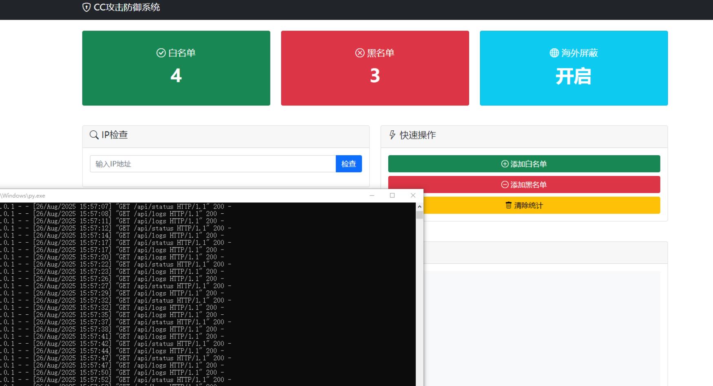This screenshot has height=386, width=713.
Task: Click the console scrollbar up arrow
Action: (419, 207)
